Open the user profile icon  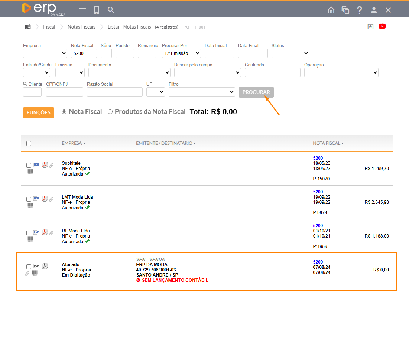[x=374, y=10]
